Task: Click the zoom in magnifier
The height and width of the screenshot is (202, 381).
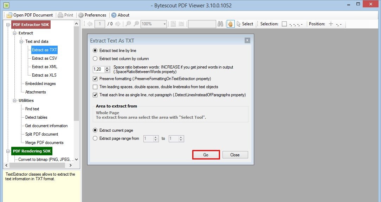Action: click(136, 24)
